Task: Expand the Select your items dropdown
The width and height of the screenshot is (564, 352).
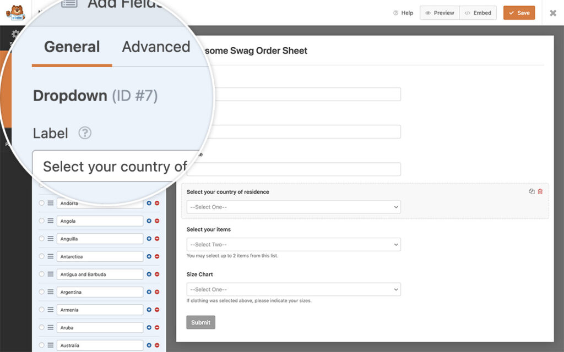Action: point(292,244)
